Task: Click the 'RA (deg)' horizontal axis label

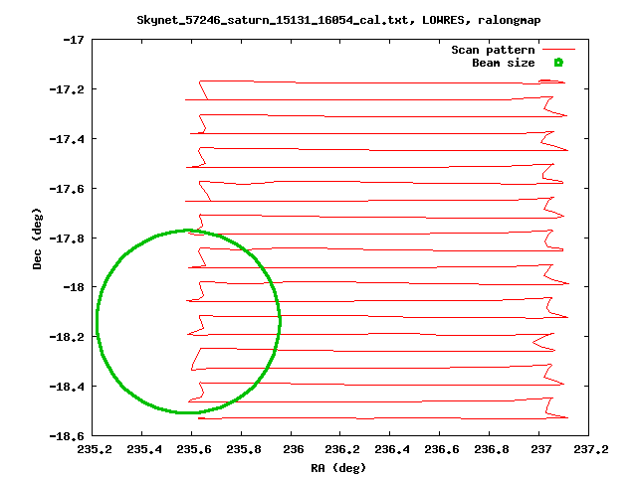Action: (x=338, y=468)
